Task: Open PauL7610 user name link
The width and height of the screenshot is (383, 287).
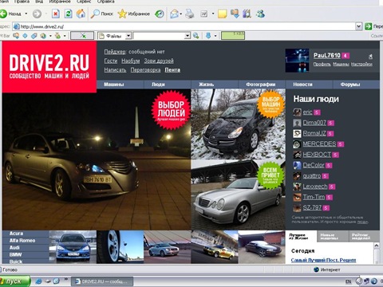Action: click(x=327, y=55)
